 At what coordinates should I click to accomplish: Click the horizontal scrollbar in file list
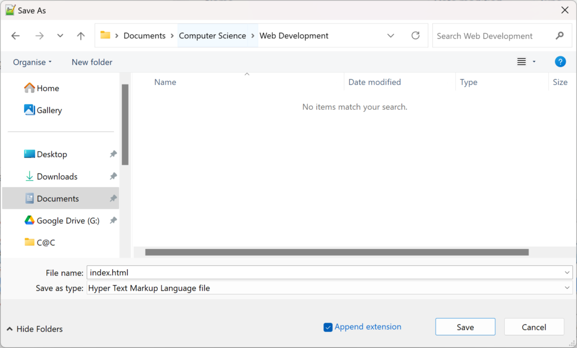click(x=336, y=252)
